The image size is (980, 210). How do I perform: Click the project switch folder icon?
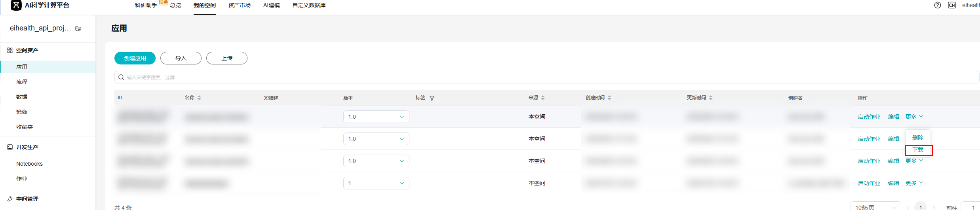click(78, 28)
